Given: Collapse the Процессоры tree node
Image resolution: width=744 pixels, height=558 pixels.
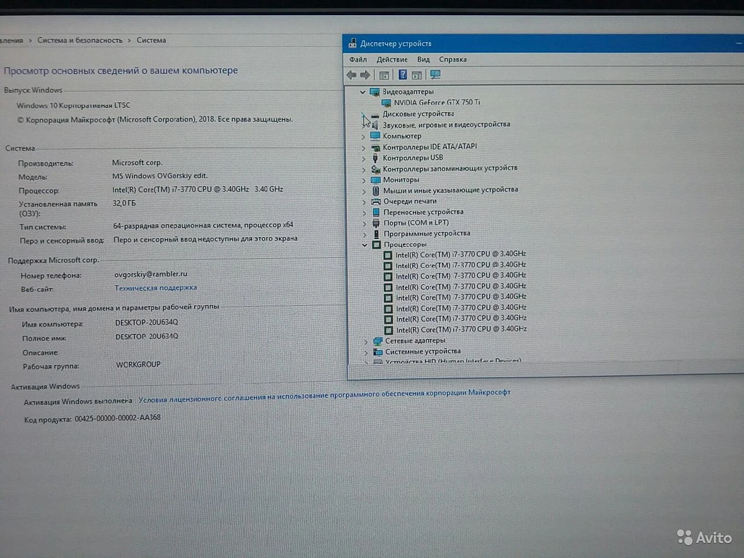Looking at the screenshot, I should pyautogui.click(x=364, y=245).
